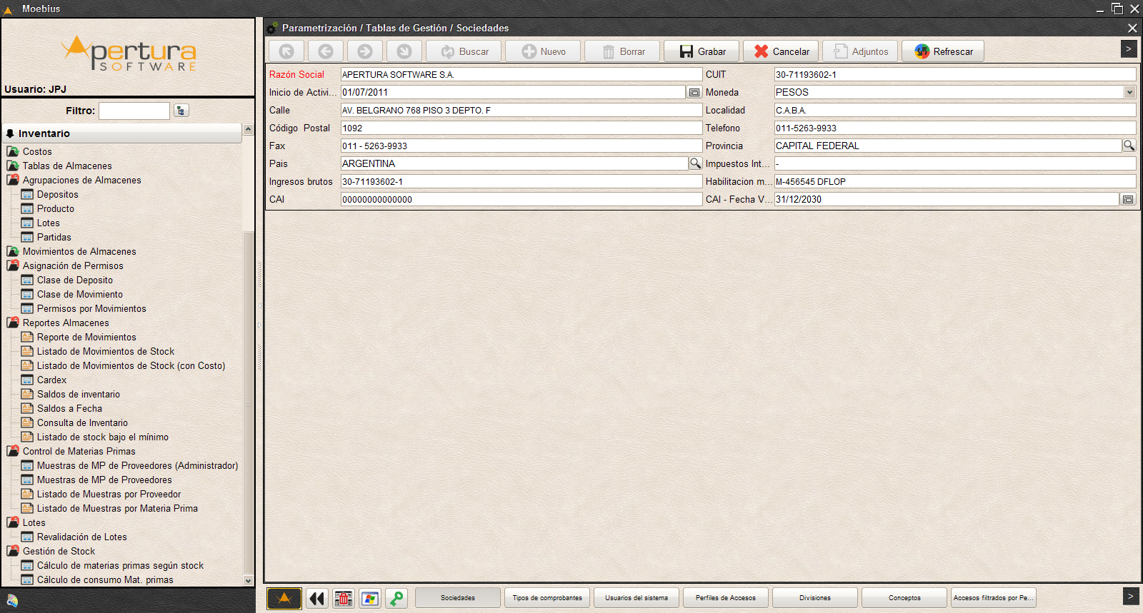The width and height of the screenshot is (1143, 613).
Task: Click the Windows flag icon in bottom bar
Action: (370, 599)
